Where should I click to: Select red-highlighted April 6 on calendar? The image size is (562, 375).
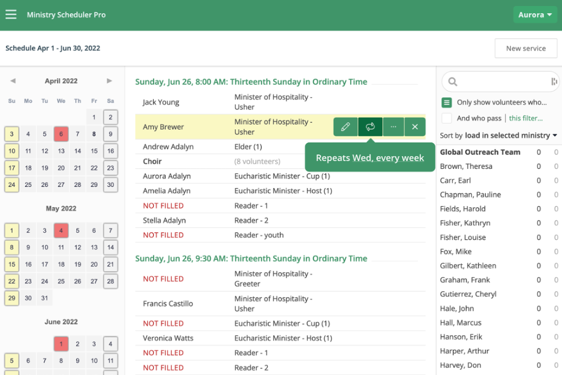click(61, 134)
